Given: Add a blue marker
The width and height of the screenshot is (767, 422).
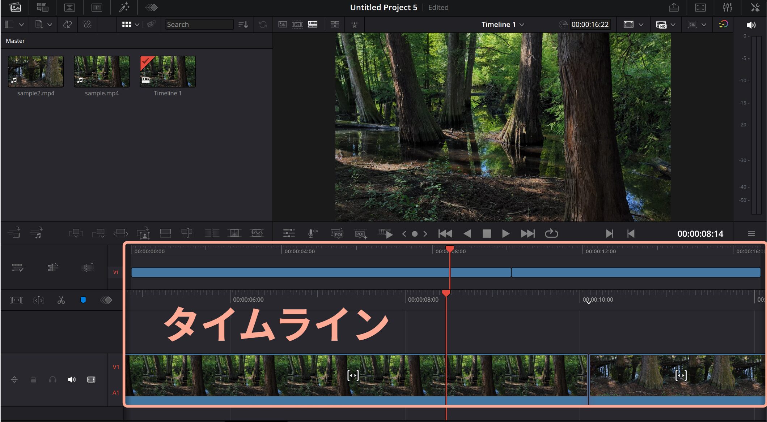Looking at the screenshot, I should (x=83, y=300).
